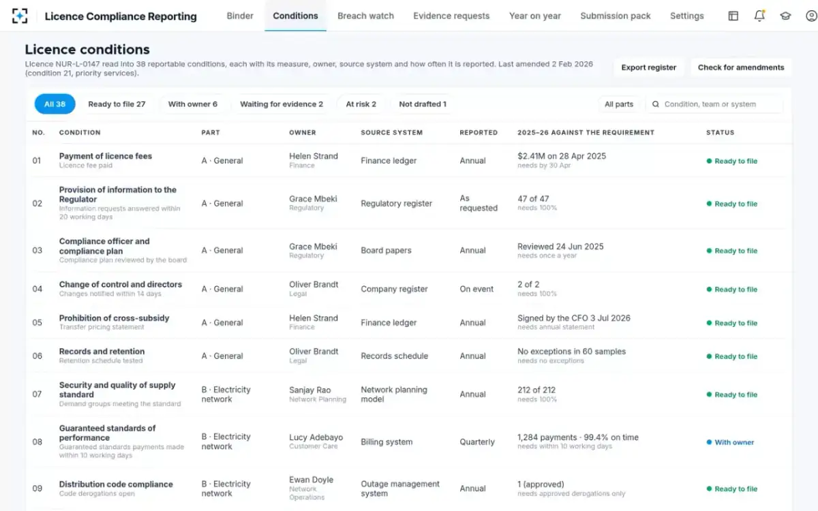Filter by Ready to file 27
The image size is (818, 511).
pyautogui.click(x=117, y=104)
